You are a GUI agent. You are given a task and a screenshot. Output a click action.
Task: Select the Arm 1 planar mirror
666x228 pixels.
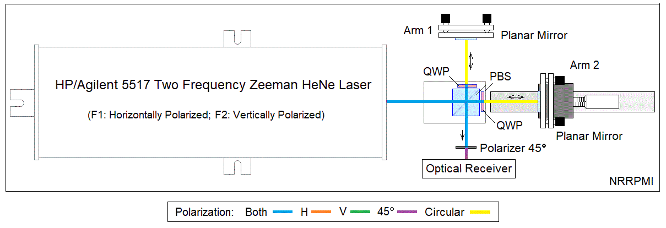pyautogui.click(x=467, y=33)
